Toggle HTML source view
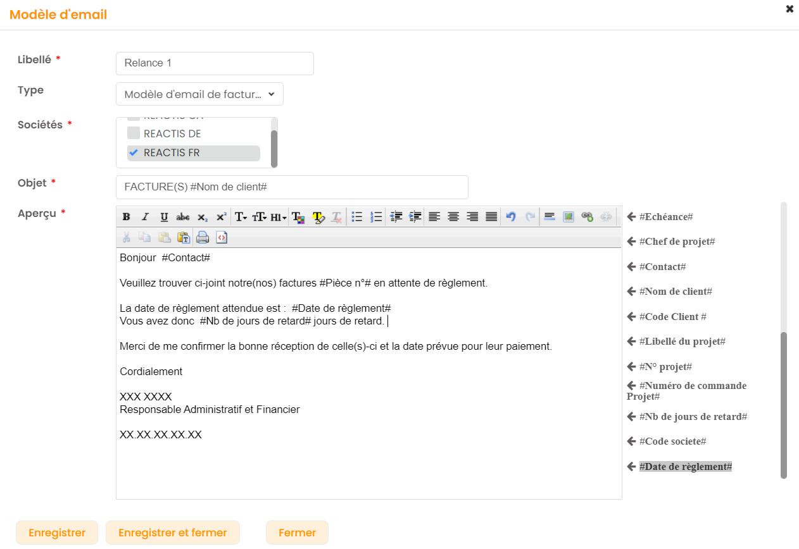Screen dimensions: 799x549 (x=221, y=237)
